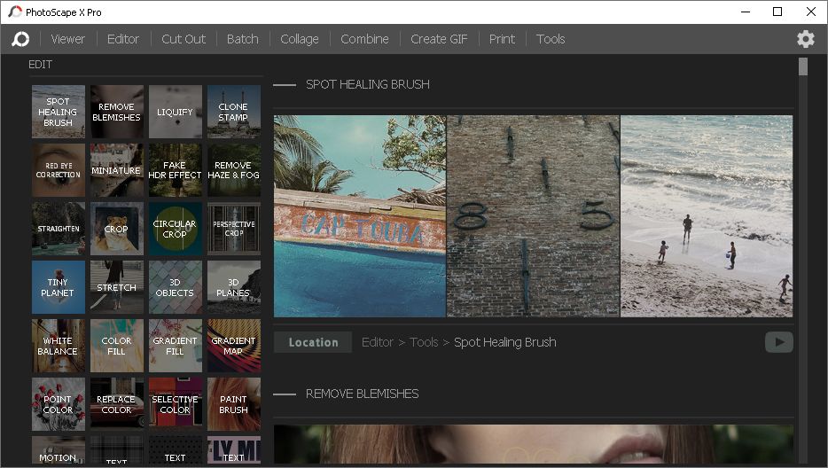Select the Remove Haze & Fog tile
The height and width of the screenshot is (468, 828).
click(234, 170)
